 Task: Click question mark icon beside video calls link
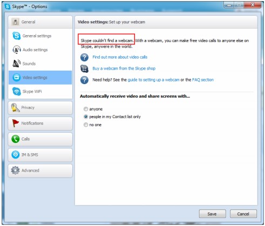(84, 57)
